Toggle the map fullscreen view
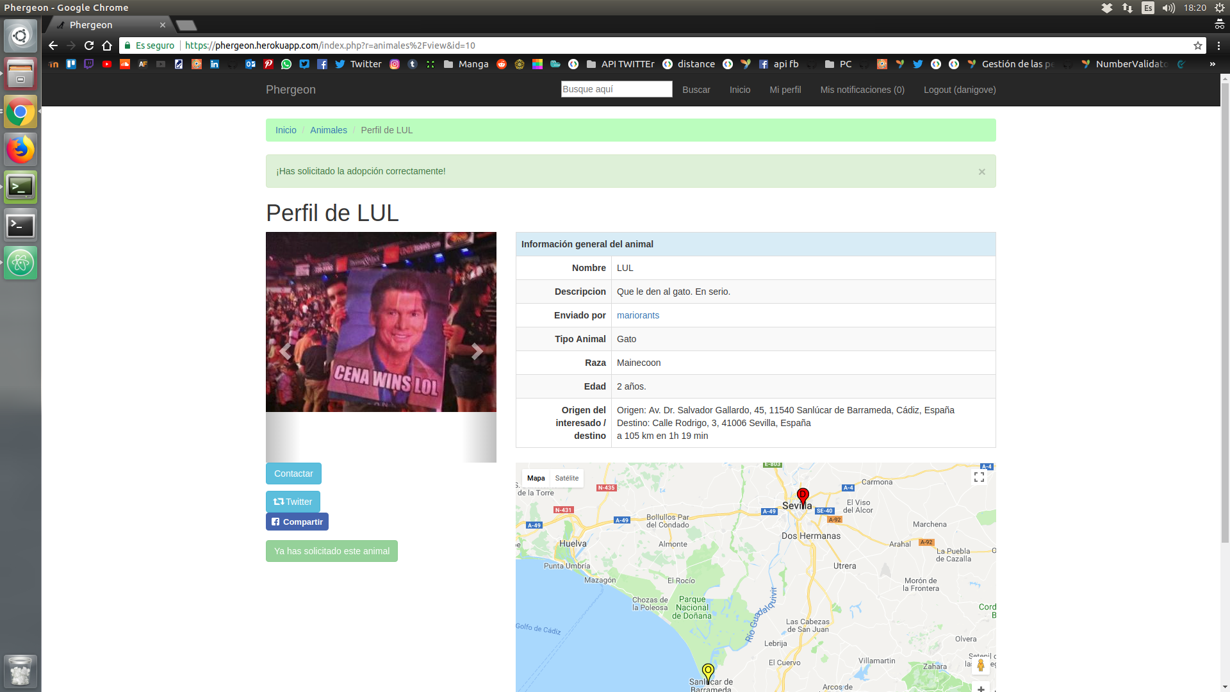1230x692 pixels. (x=979, y=477)
